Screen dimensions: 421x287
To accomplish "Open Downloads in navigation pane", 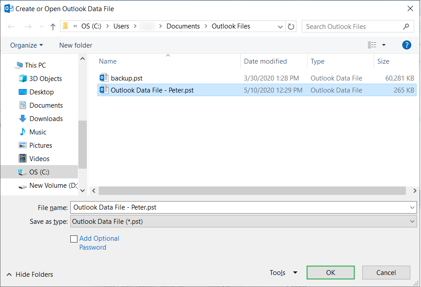I will [46, 119].
